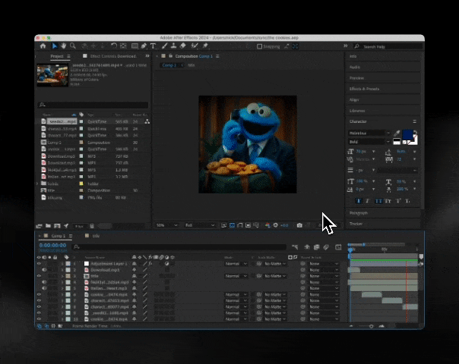Switch to the Project panel tab
The width and height of the screenshot is (459, 364).
pos(57,56)
